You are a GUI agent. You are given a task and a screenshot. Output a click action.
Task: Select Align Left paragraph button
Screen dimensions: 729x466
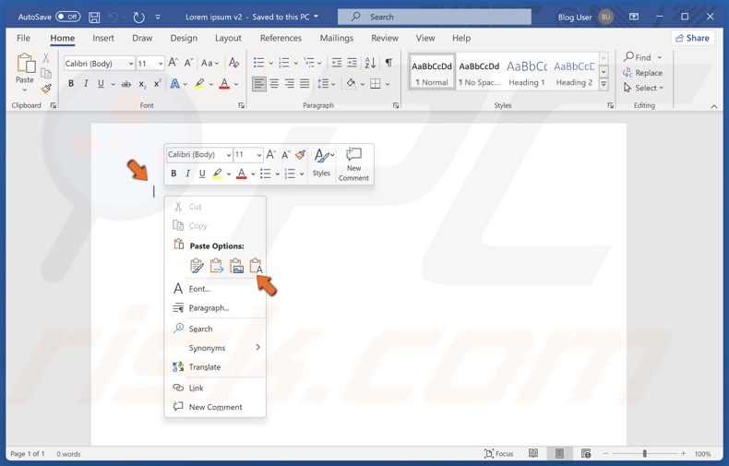coord(259,84)
